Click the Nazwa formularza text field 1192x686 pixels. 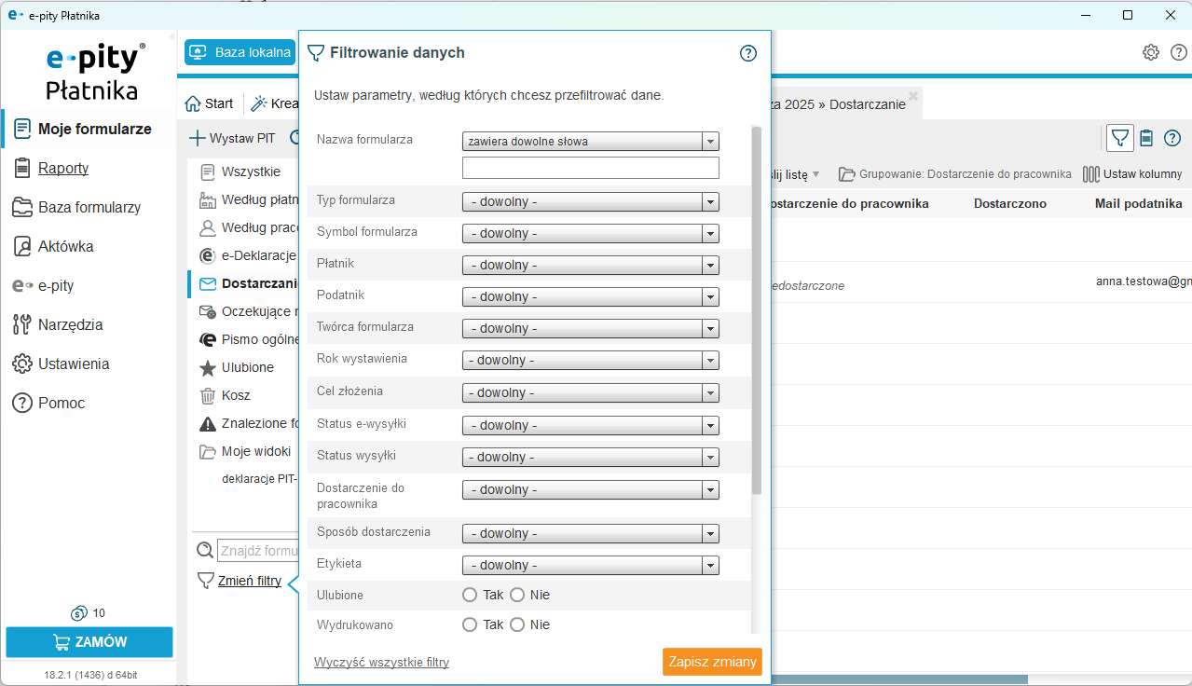[x=590, y=168]
